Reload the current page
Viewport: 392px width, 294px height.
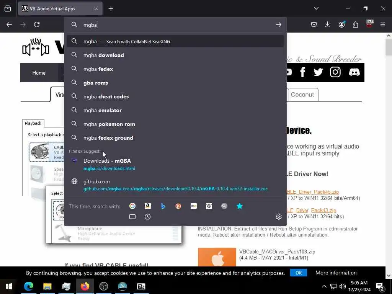click(37, 24)
